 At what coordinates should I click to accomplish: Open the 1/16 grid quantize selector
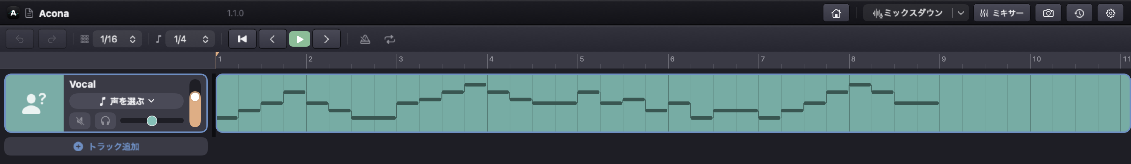point(117,40)
